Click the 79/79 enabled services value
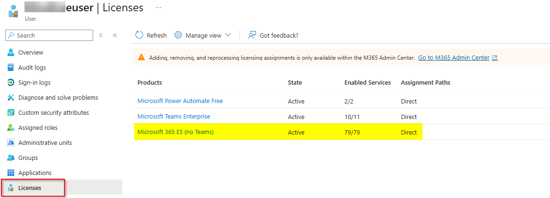The width and height of the screenshot is (550, 198). pyautogui.click(x=352, y=133)
